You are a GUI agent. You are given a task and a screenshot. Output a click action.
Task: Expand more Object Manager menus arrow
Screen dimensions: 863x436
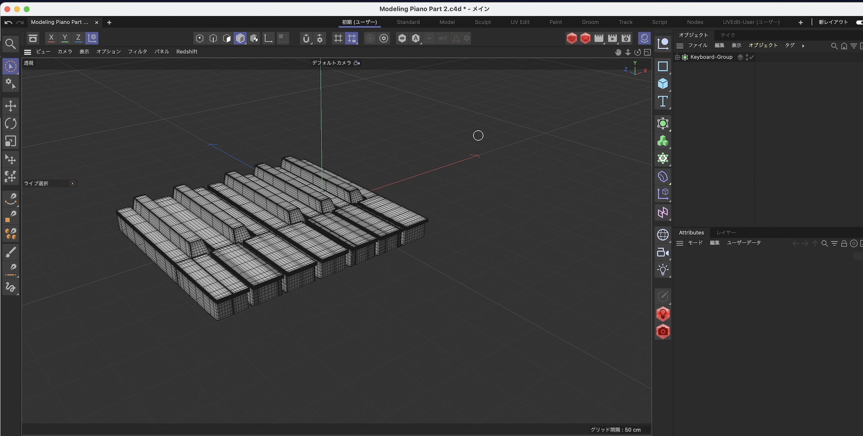(803, 46)
